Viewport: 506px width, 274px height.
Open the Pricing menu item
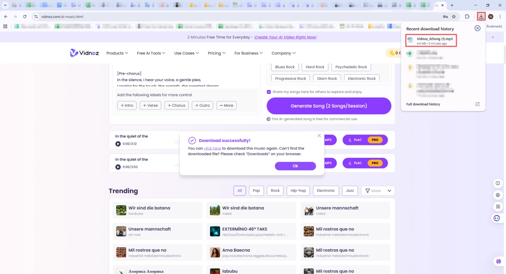pos(216,53)
